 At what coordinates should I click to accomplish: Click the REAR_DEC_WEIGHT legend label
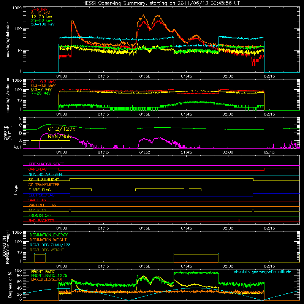(x=47, y=250)
